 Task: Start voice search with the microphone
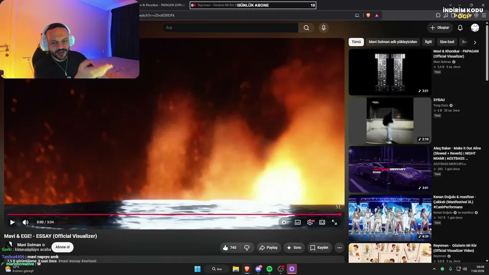pos(324,28)
